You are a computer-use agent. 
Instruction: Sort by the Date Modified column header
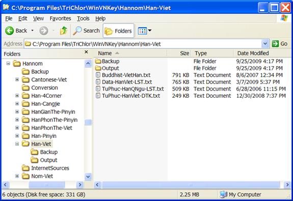point(262,53)
